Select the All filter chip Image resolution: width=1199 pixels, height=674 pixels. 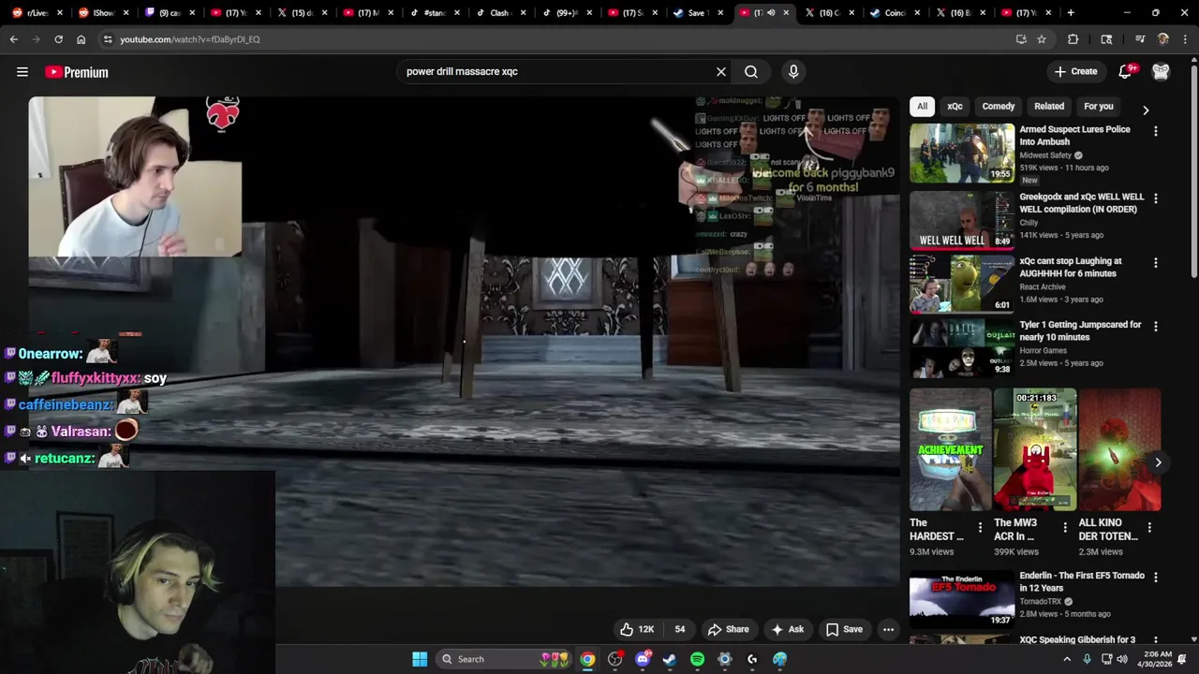[922, 107]
